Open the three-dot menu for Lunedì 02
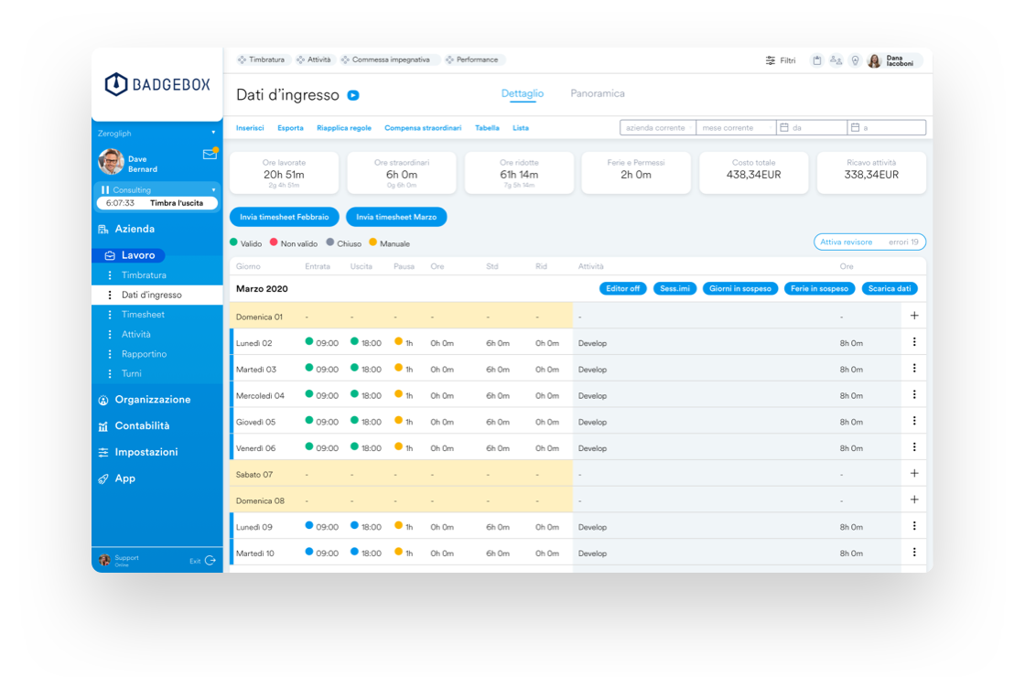Screen dimensions: 1025x677 (x=913, y=342)
